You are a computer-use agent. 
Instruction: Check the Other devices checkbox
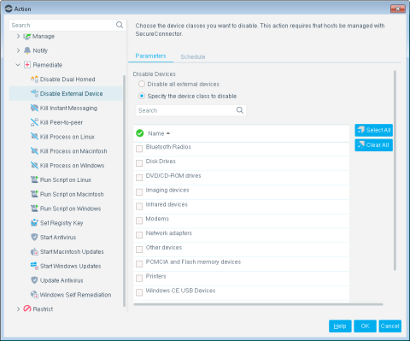click(139, 250)
